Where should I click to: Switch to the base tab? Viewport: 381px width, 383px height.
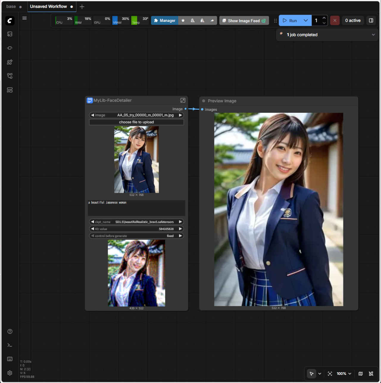[11, 7]
